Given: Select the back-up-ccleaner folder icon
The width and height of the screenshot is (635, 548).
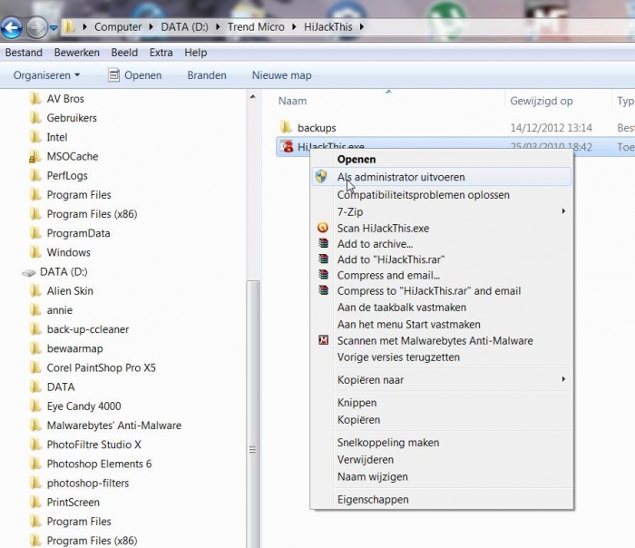Looking at the screenshot, I should coord(35,329).
